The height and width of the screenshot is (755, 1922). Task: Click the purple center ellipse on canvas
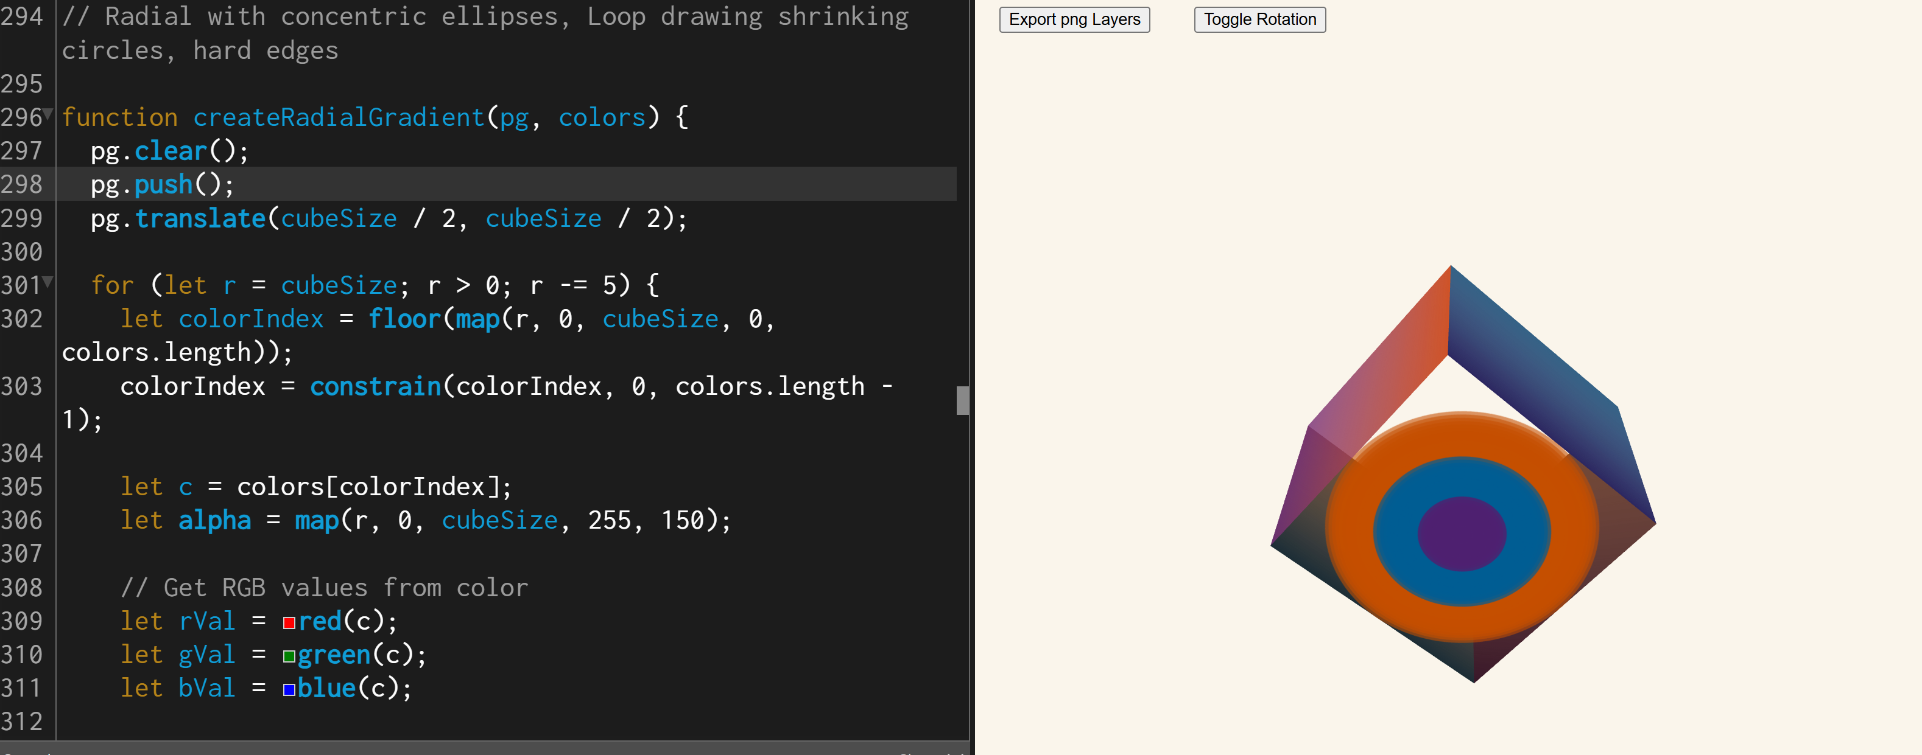1461,534
